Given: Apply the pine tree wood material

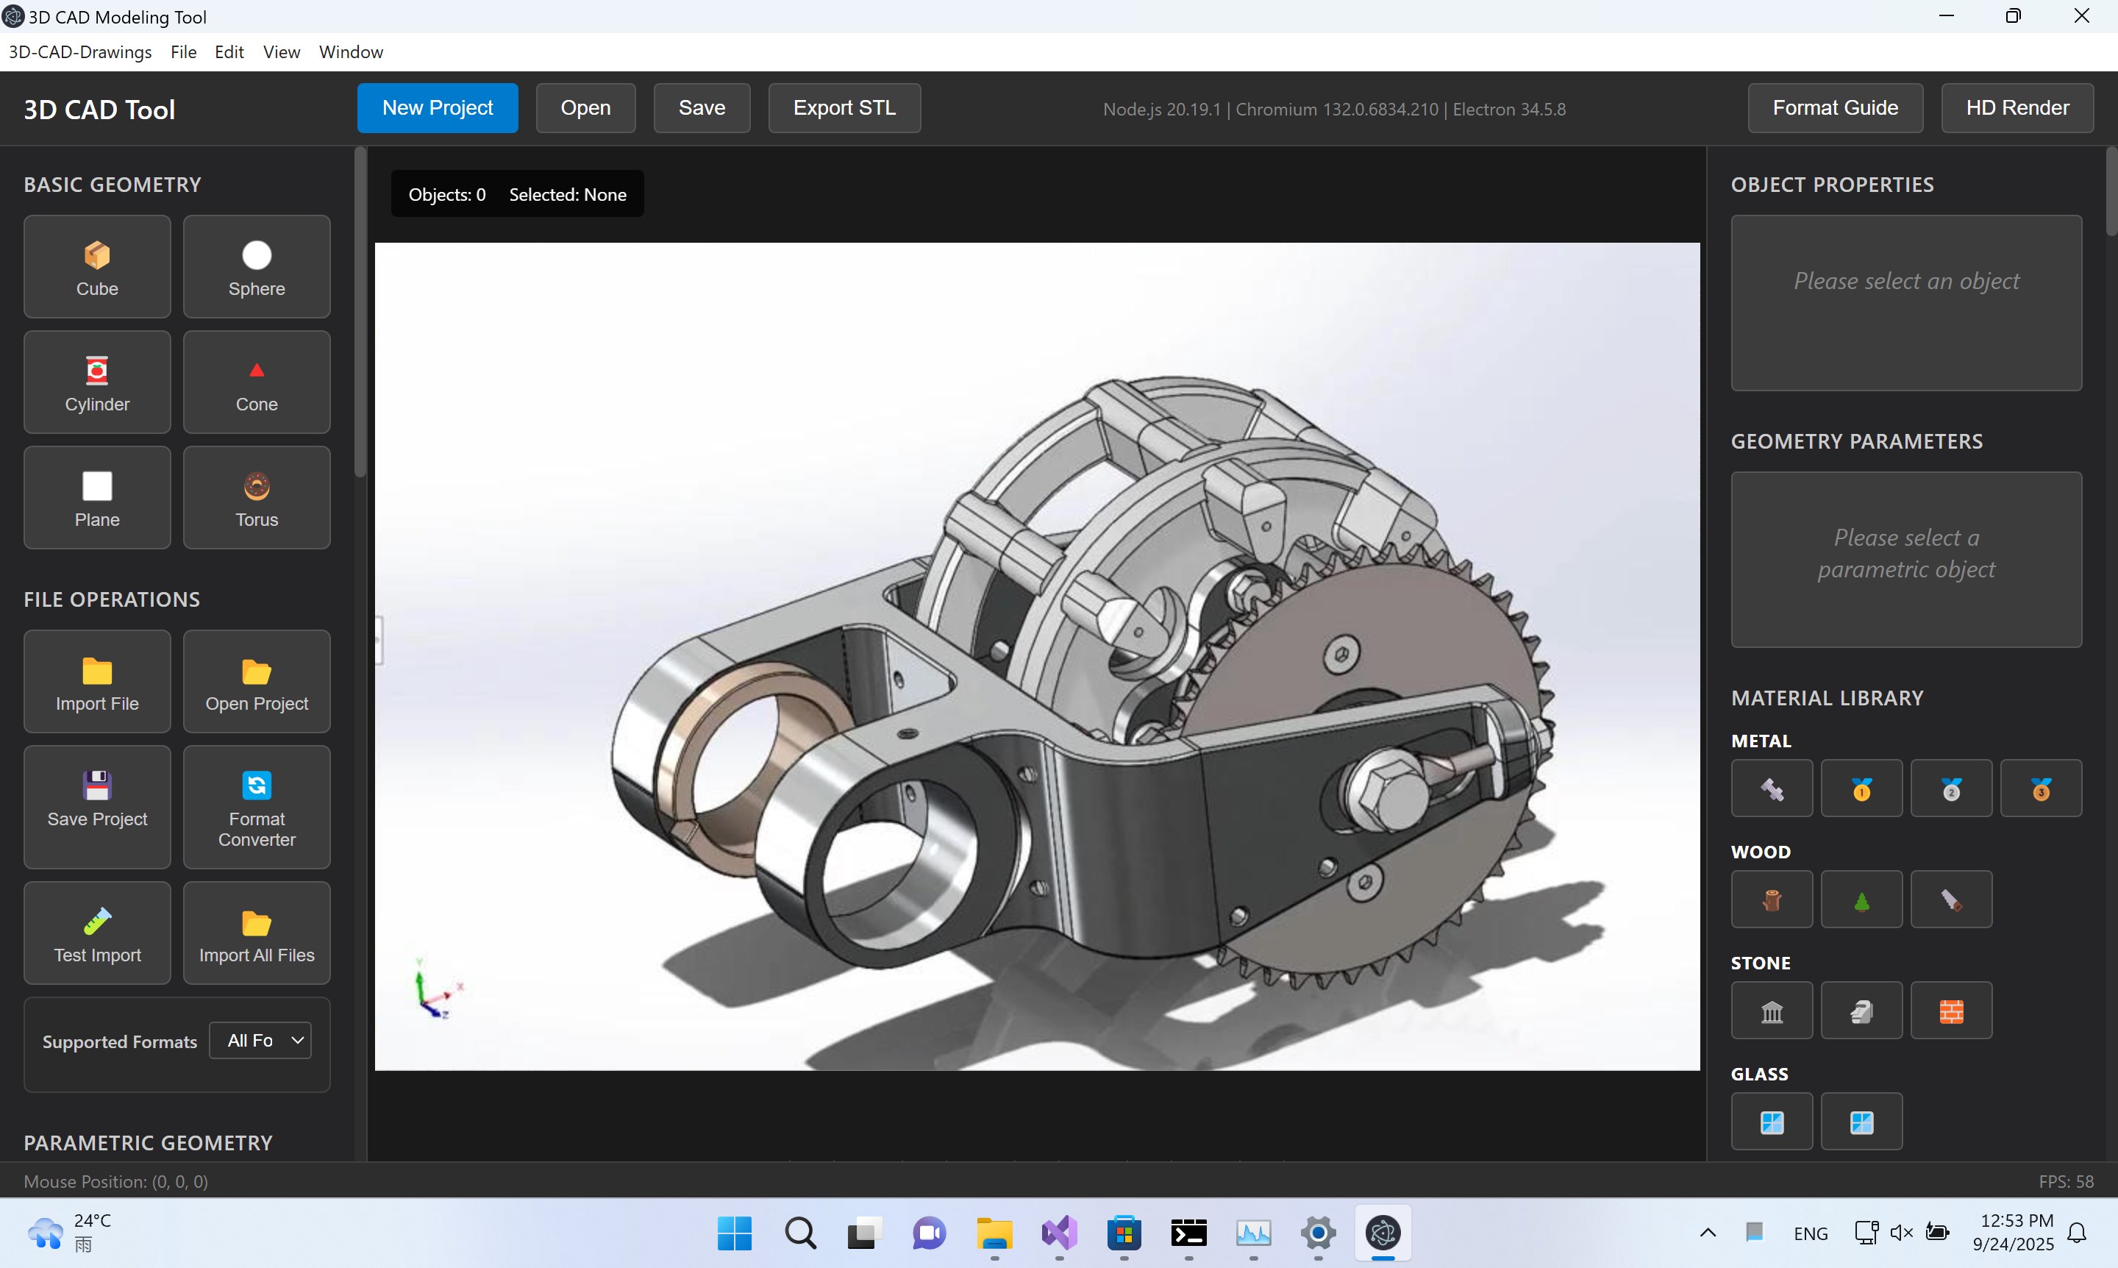Looking at the screenshot, I should (1861, 899).
